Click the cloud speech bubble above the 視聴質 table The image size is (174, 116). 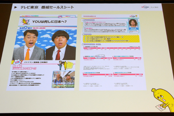(99, 57)
